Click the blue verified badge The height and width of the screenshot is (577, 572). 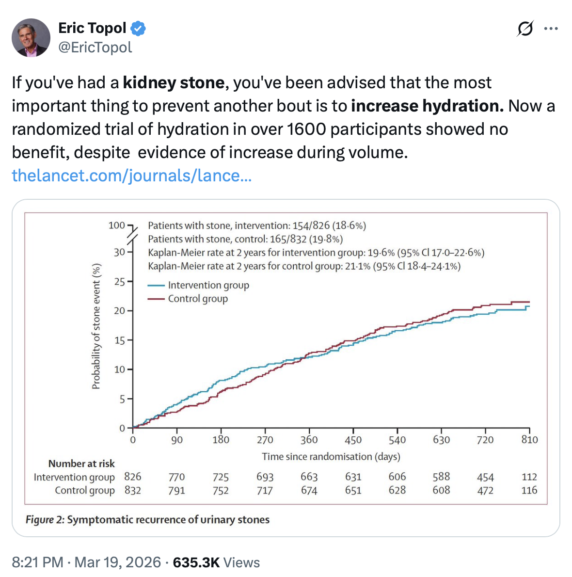coord(138,28)
